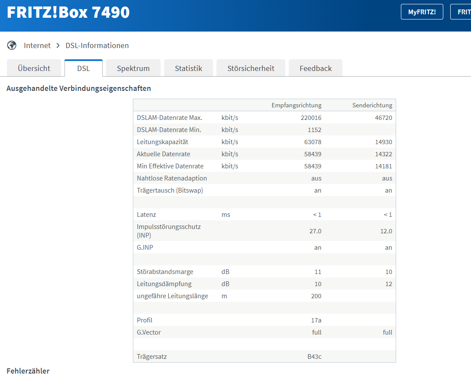Click the Leitungslänge value 200

click(316, 296)
